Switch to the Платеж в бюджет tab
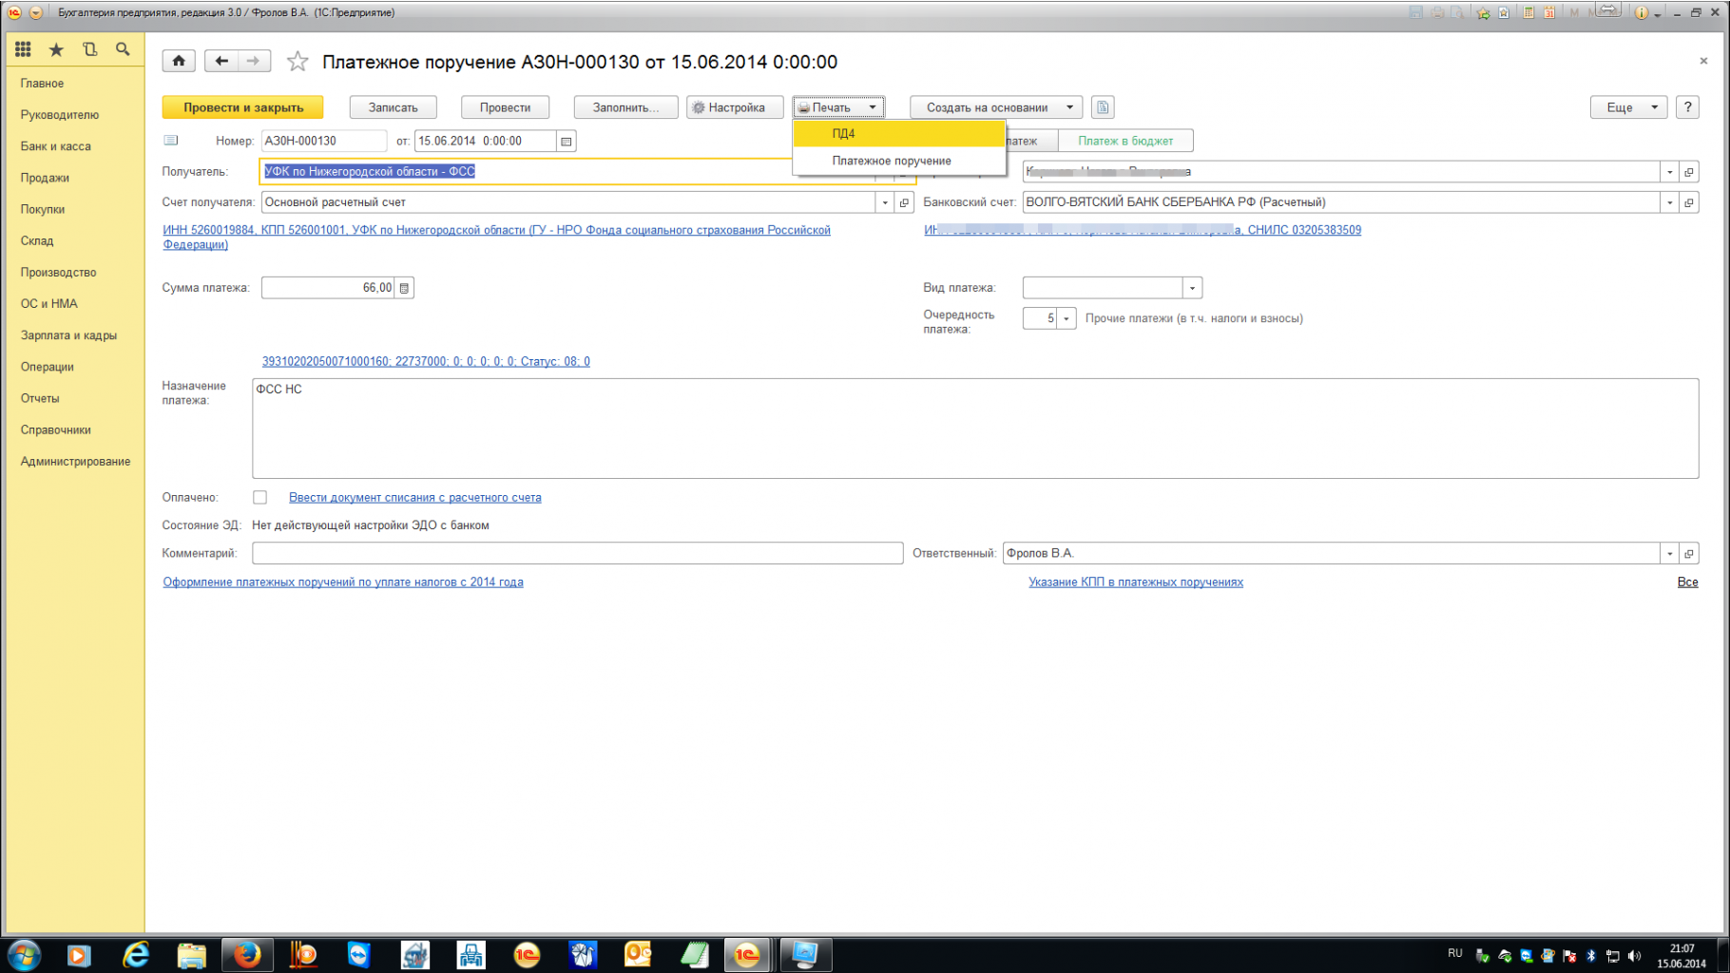The image size is (1730, 973). [x=1125, y=141]
